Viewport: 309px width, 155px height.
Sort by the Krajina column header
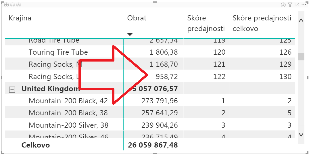pos(20,18)
